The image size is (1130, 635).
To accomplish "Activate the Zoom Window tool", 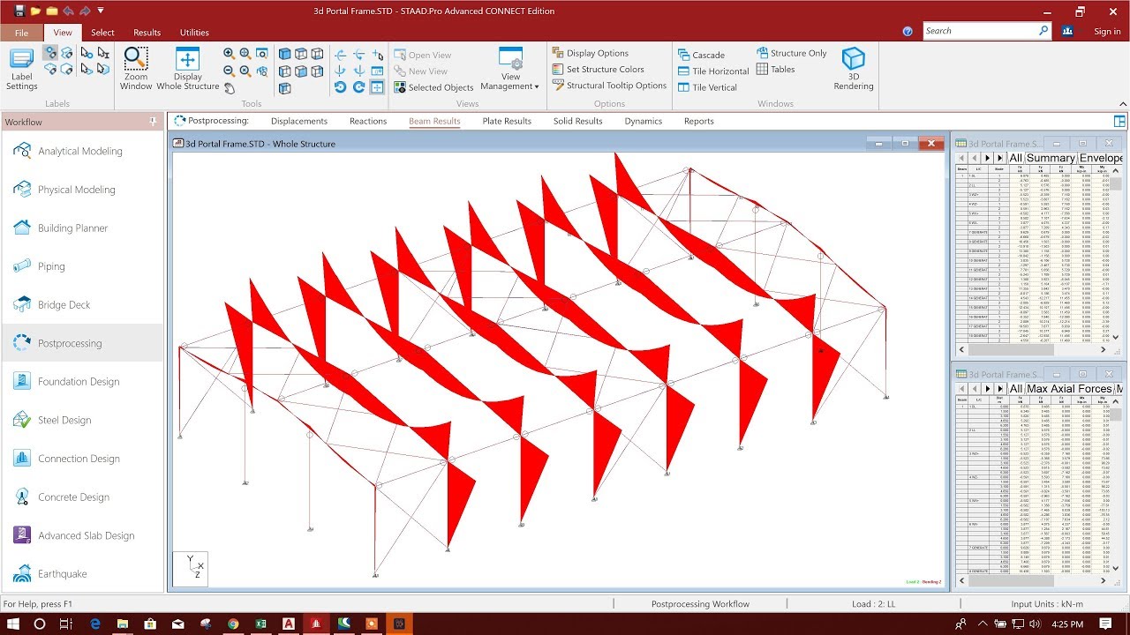I will click(x=136, y=69).
